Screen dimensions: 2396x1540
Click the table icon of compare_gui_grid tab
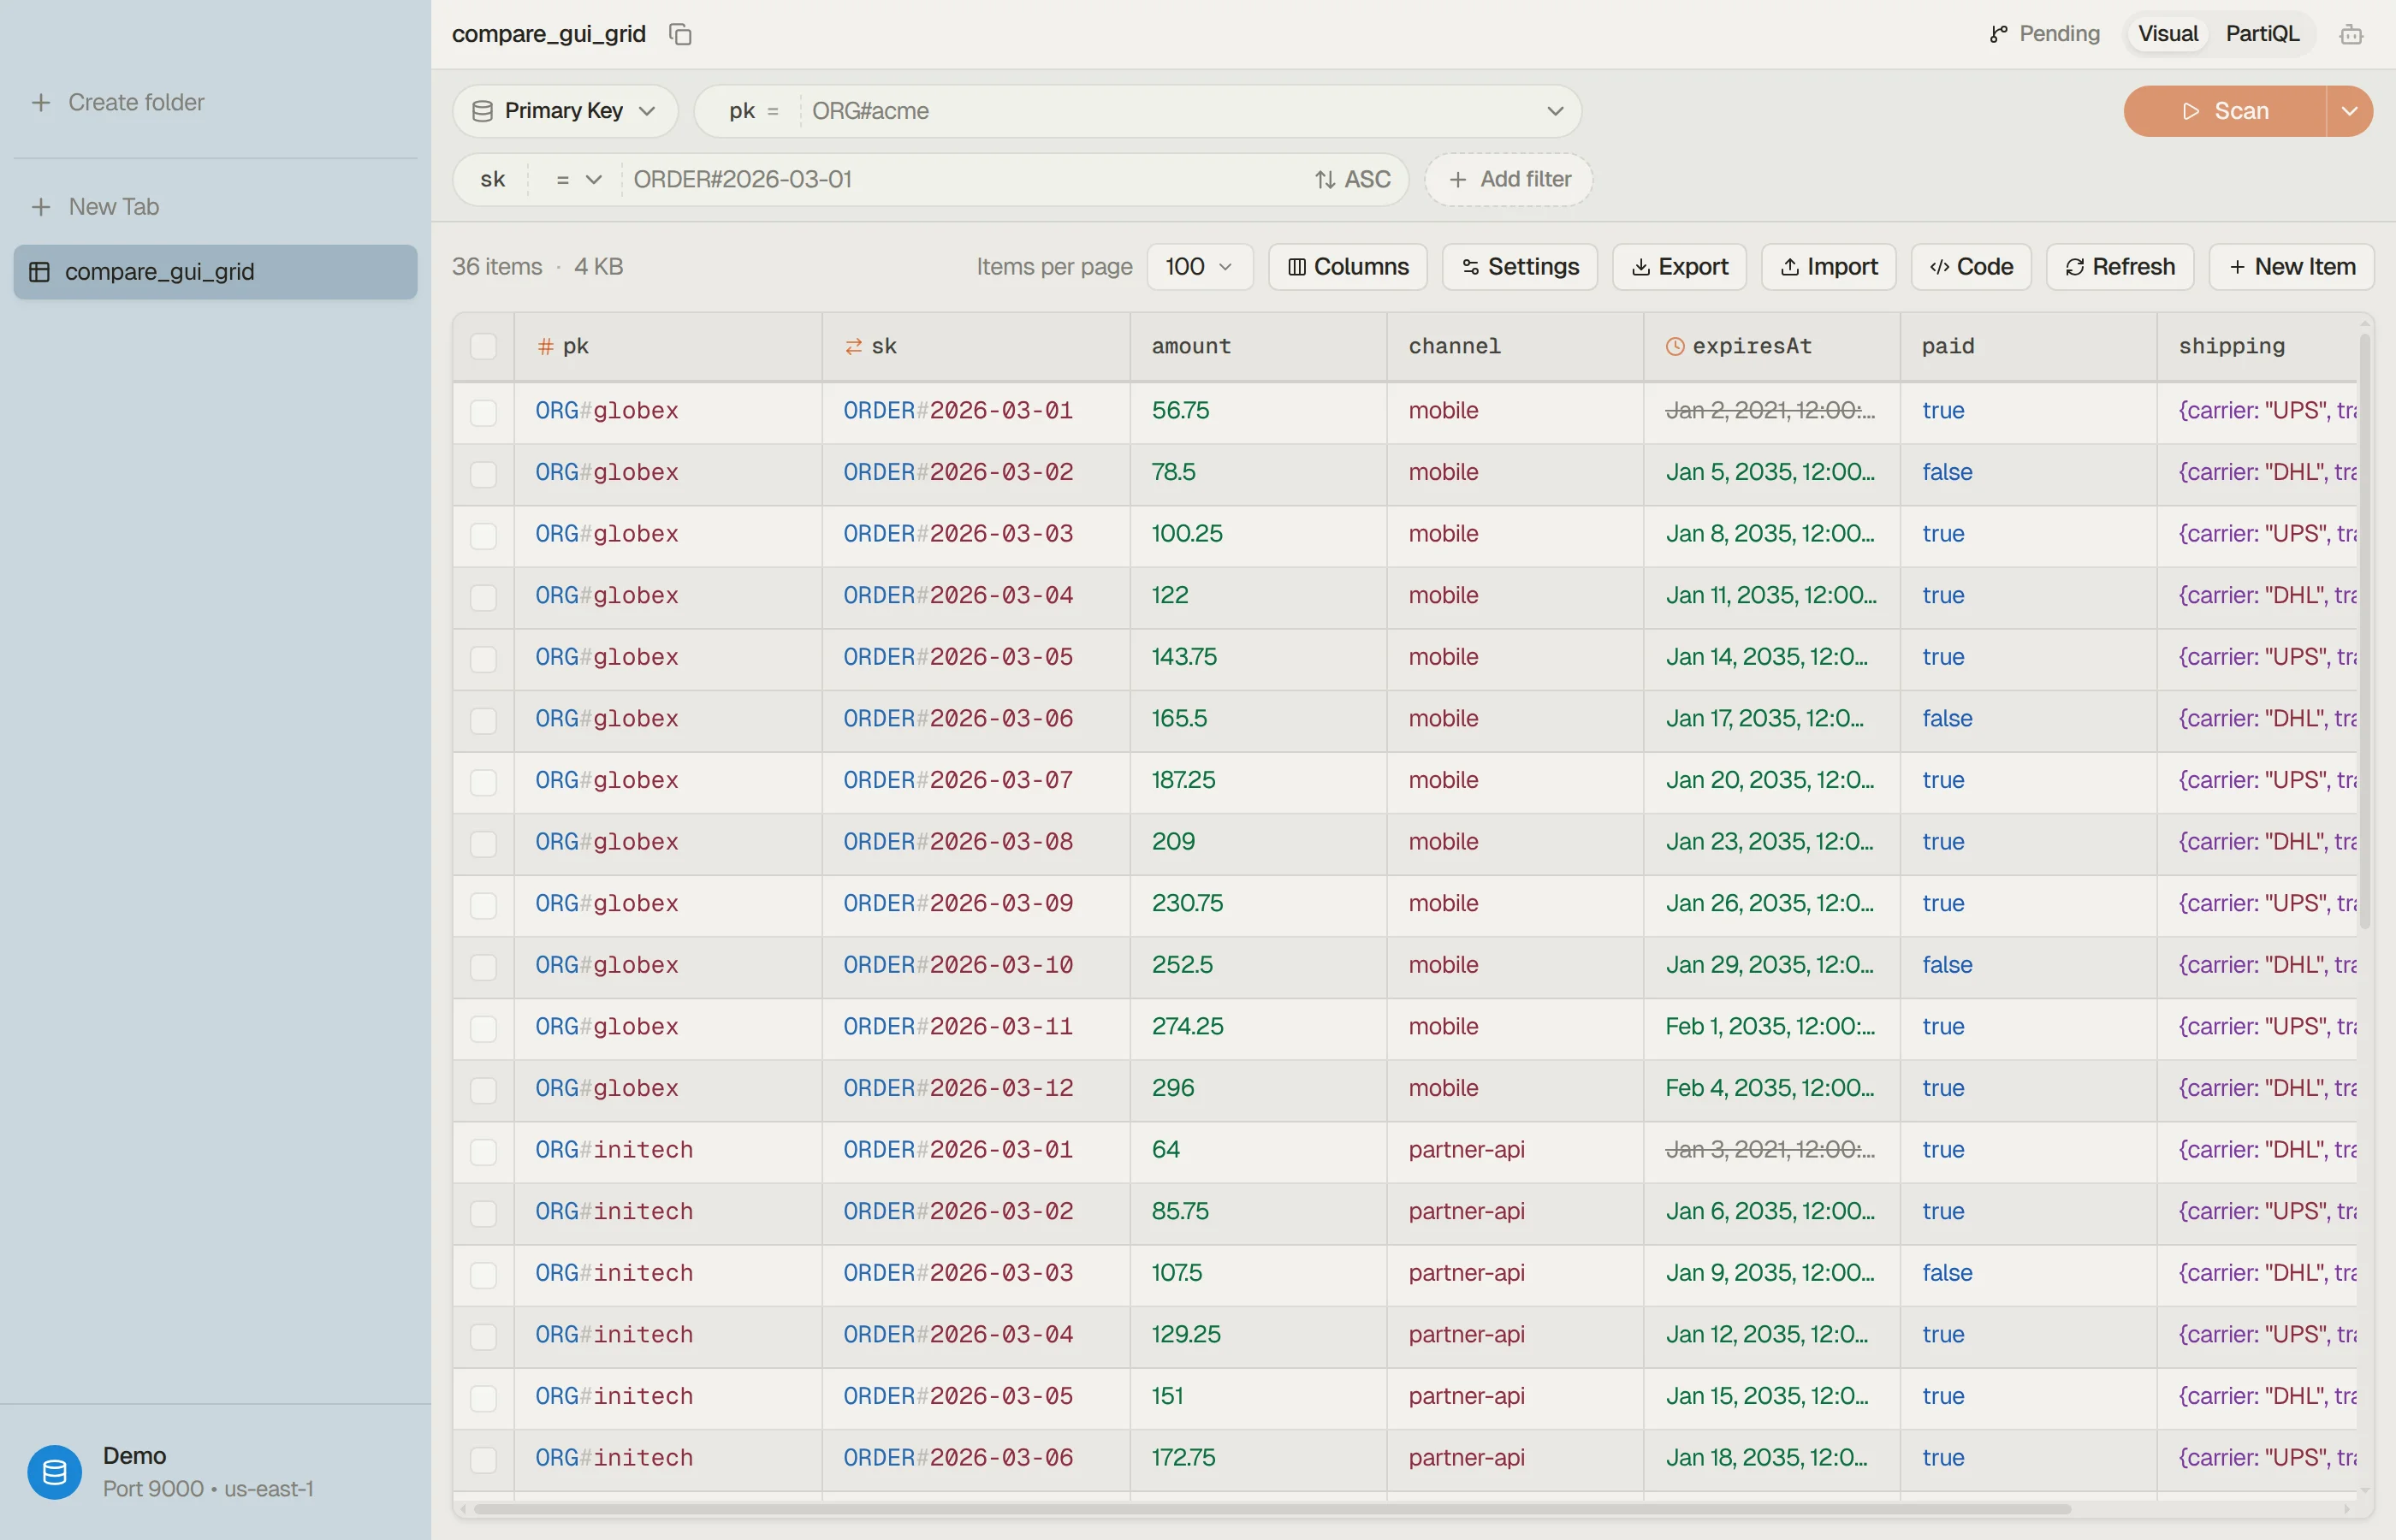pyautogui.click(x=40, y=272)
